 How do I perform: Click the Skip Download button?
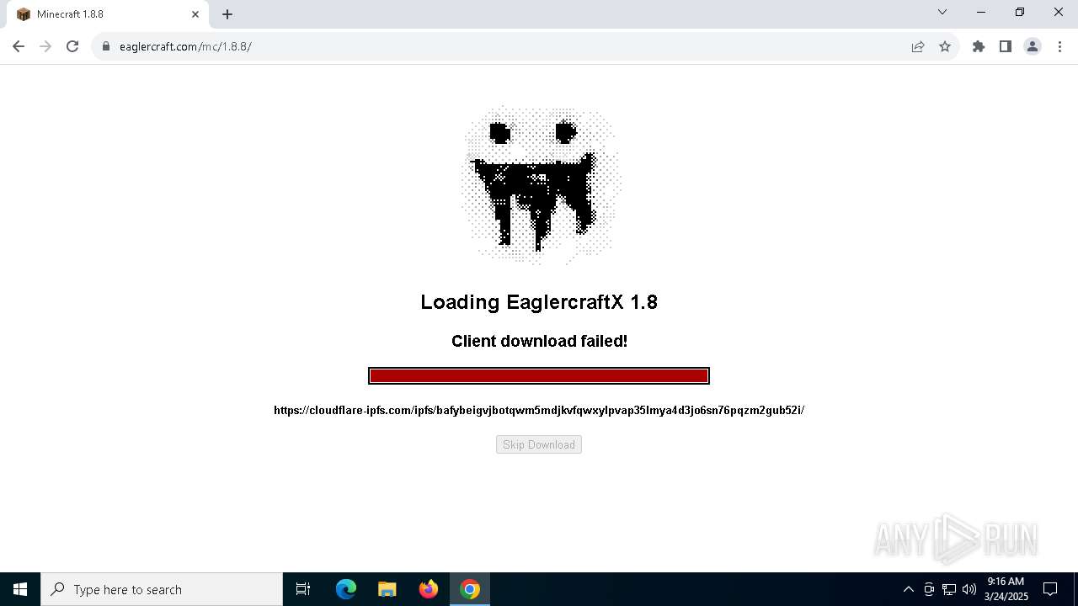pyautogui.click(x=539, y=444)
